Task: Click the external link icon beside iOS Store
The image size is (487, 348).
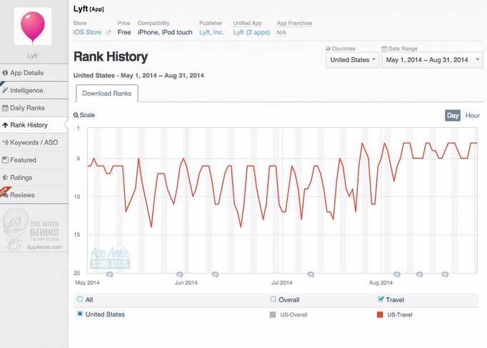Action: [x=108, y=32]
